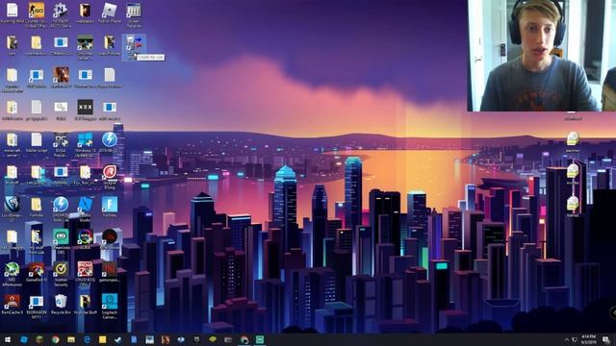Open the red R shield desktop shortcut
The image size is (616, 346).
[x=110, y=177]
